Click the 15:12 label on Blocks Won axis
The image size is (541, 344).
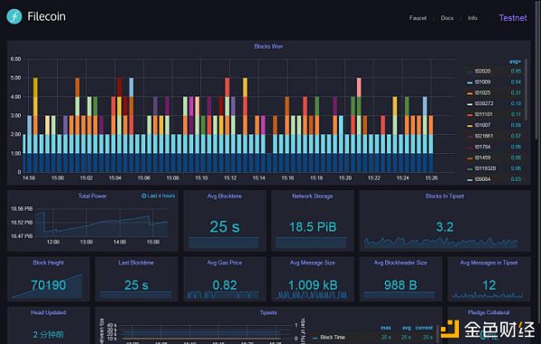tap(230, 178)
